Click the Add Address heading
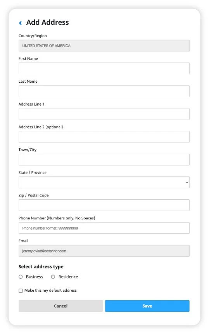The height and width of the screenshot is (334, 209). (x=47, y=23)
